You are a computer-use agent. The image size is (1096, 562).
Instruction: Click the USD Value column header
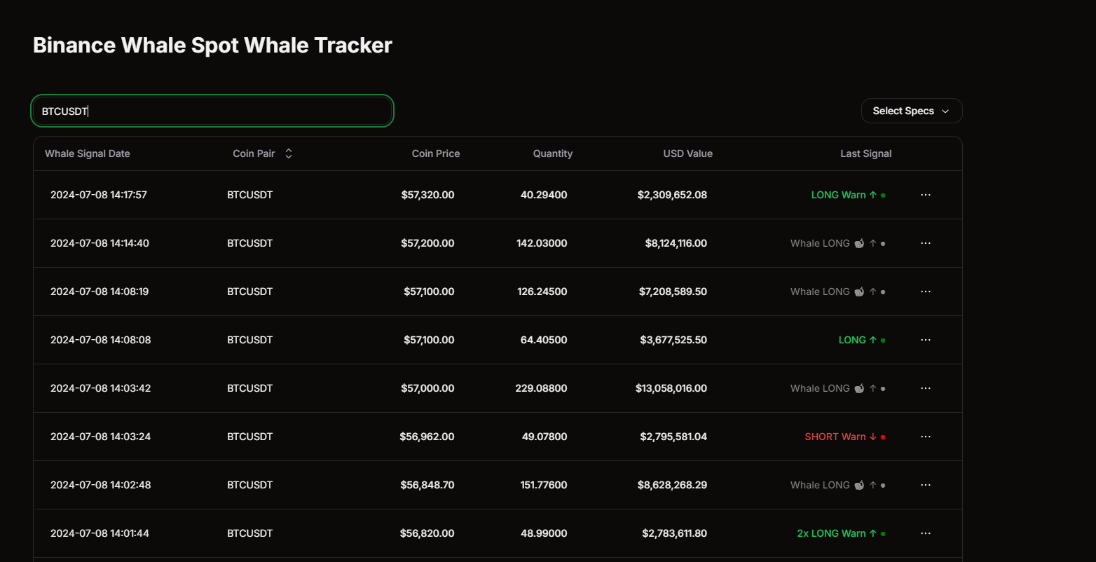(687, 153)
